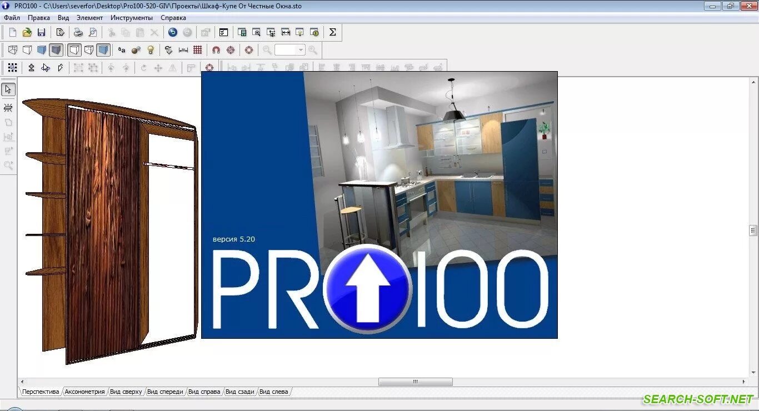The width and height of the screenshot is (759, 411).
Task: Toggle the Textures dark-cube display mode
Action: (x=56, y=50)
